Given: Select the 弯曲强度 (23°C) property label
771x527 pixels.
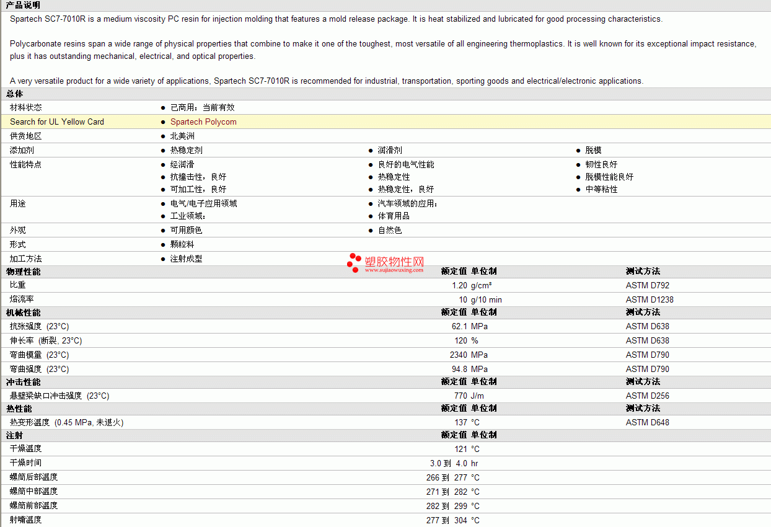Looking at the screenshot, I should pos(40,369).
